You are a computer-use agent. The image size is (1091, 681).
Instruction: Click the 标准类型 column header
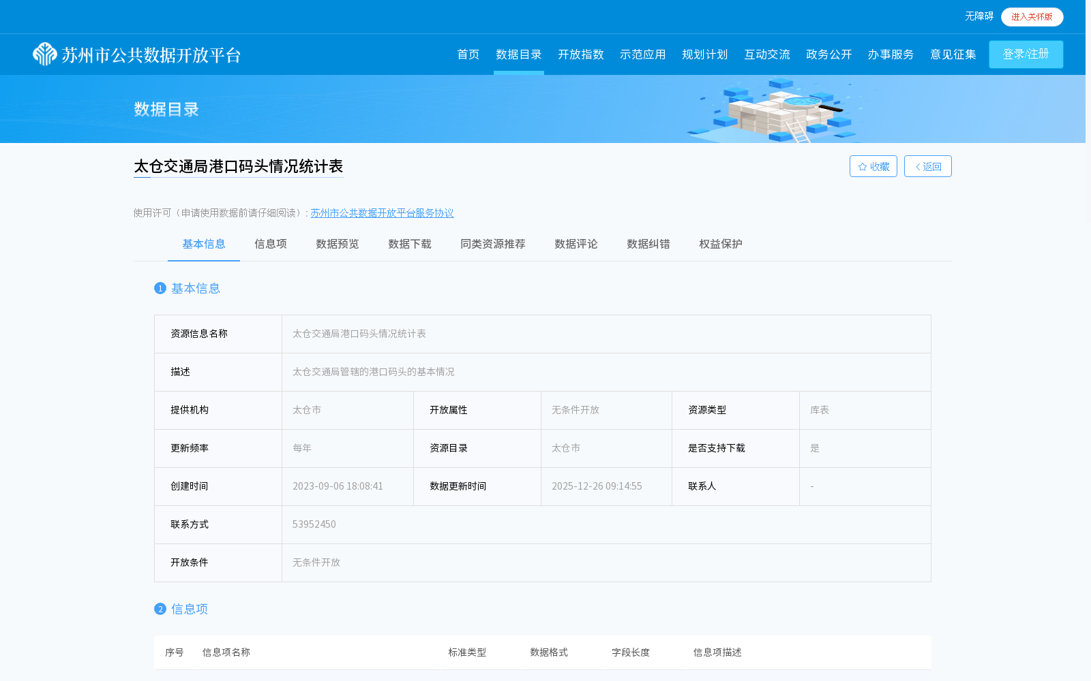point(467,652)
